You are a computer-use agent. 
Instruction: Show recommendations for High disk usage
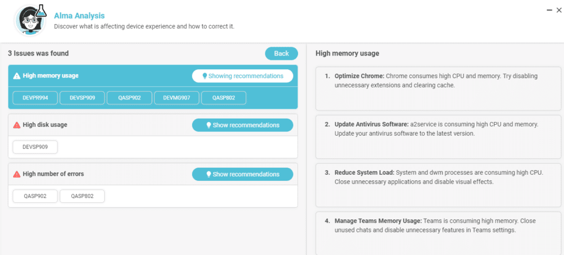pyautogui.click(x=242, y=125)
